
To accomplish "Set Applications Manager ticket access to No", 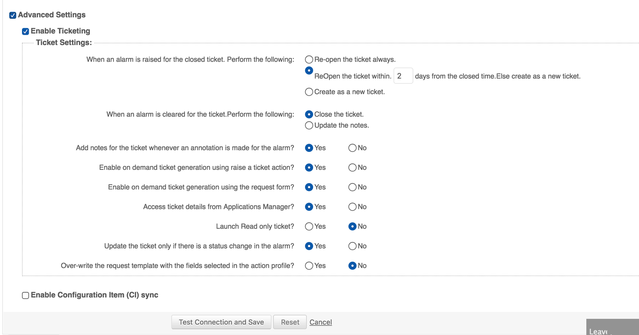I will tap(352, 207).
